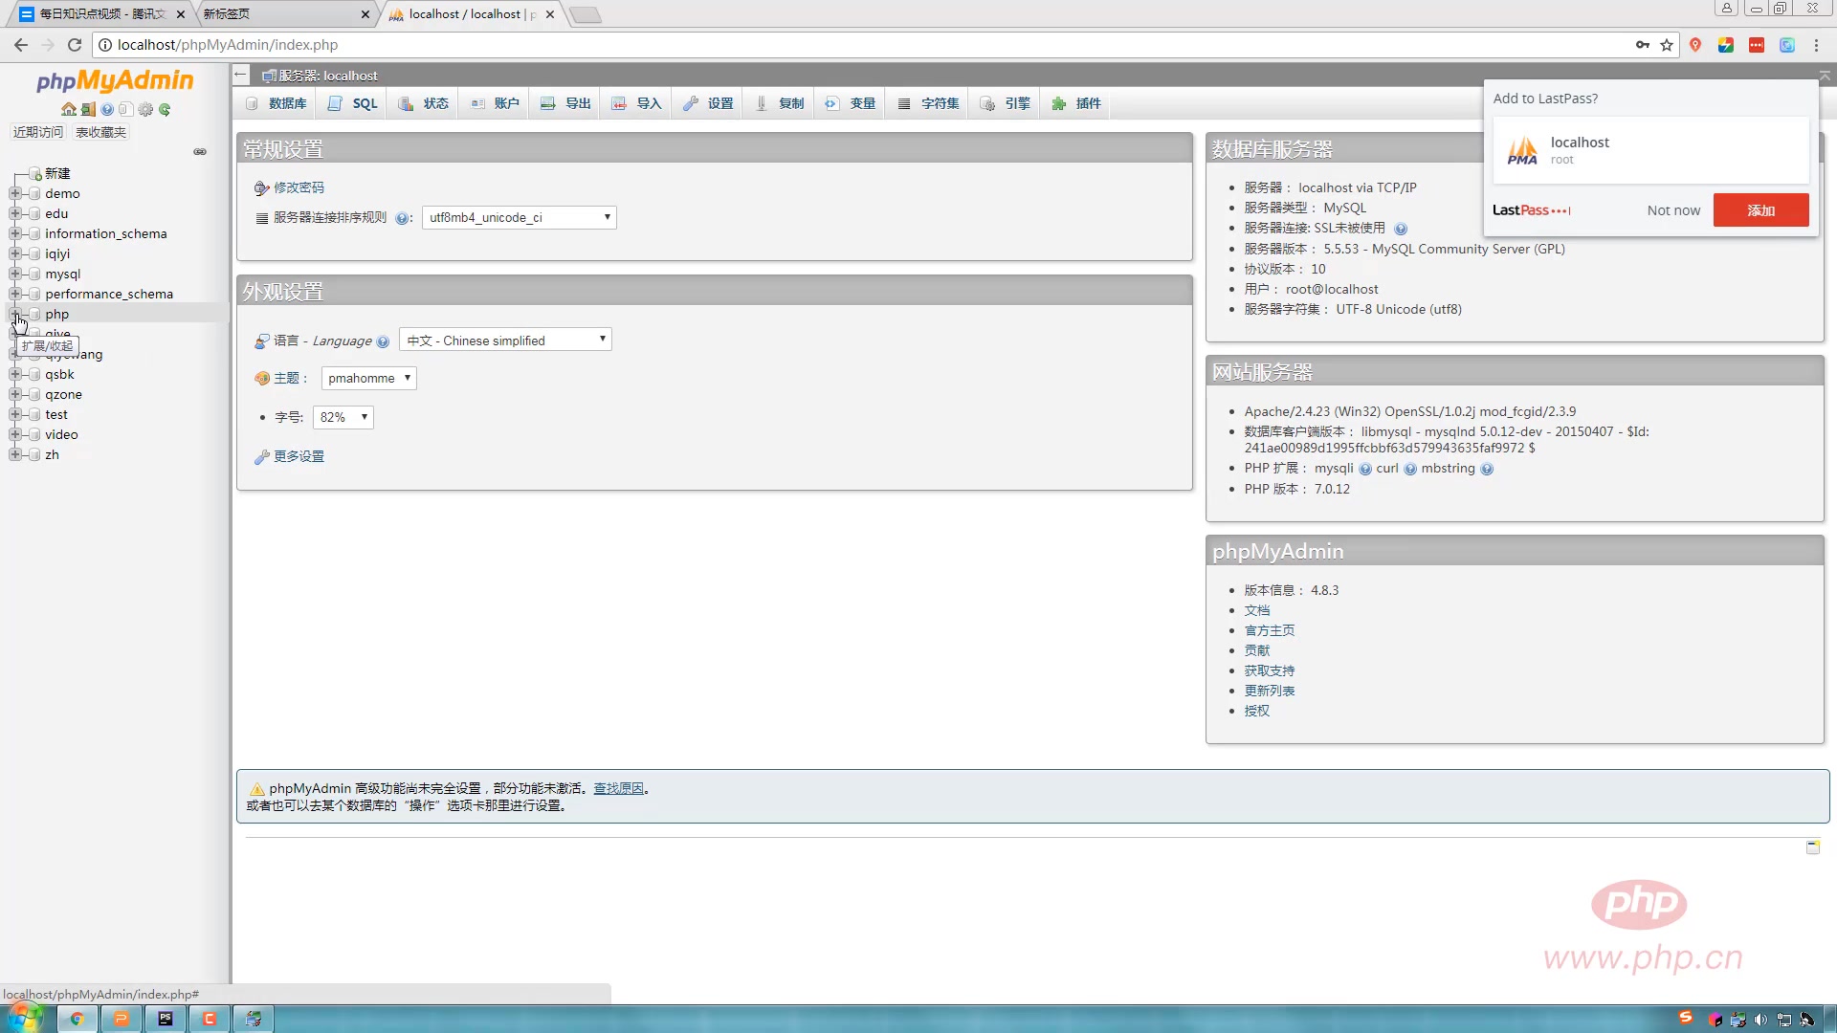The image size is (1837, 1033).
Task: Open the blue question-mark help icon in the sidebar
Action: (107, 110)
